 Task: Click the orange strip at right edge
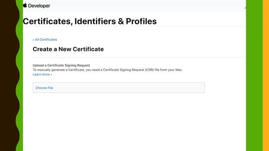(x=266, y=75)
